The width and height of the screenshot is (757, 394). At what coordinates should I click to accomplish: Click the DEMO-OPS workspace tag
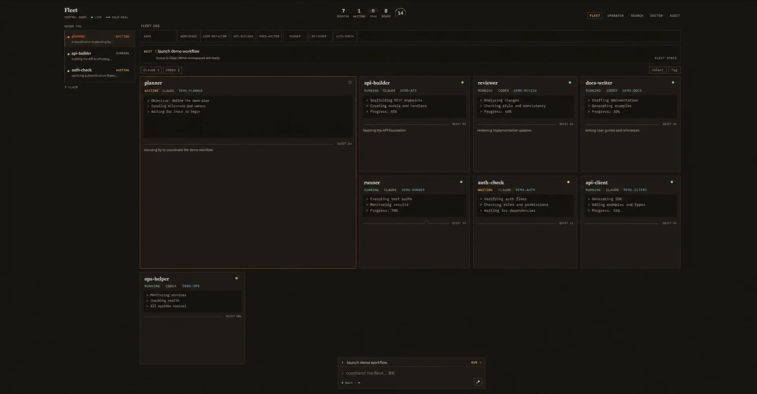click(x=191, y=286)
